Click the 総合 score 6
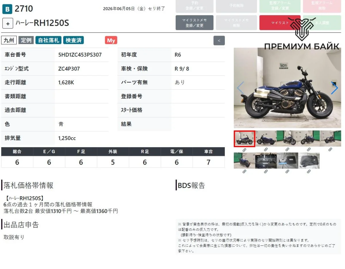The height and width of the screenshot is (269, 345). tap(17, 162)
